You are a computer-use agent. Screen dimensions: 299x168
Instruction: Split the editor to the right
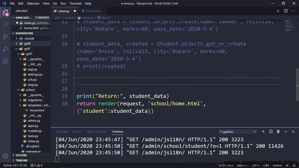[285, 11]
